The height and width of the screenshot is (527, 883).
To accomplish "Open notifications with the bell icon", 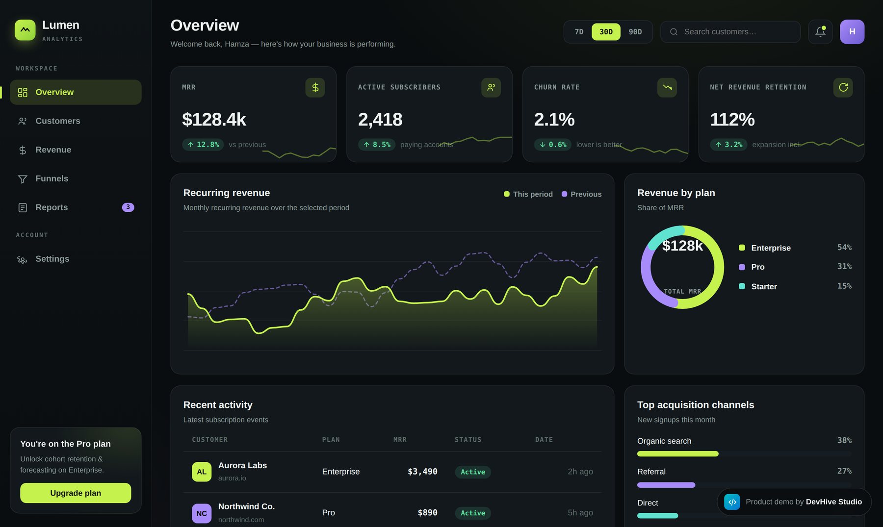I will 820,32.
